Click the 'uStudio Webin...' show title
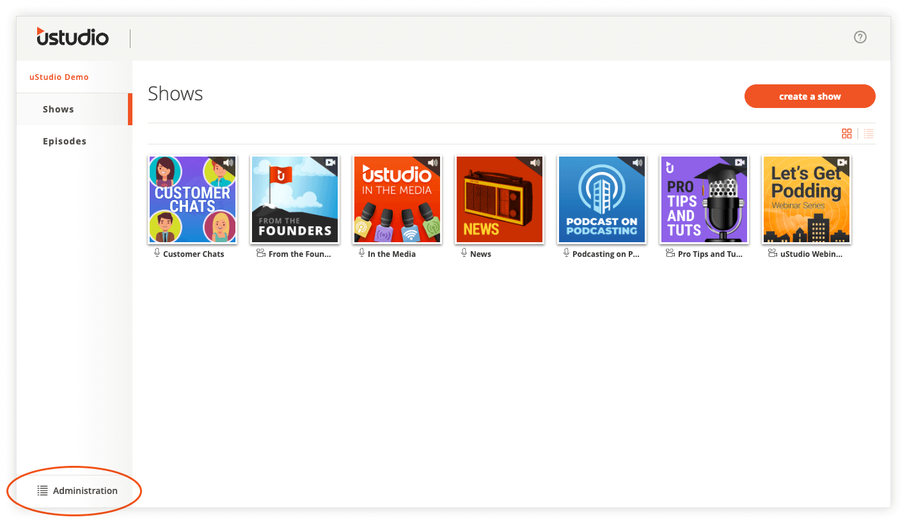Screen dimensions: 907x524 tap(812, 254)
